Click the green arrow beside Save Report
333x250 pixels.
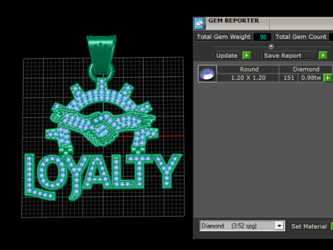coord(323,56)
